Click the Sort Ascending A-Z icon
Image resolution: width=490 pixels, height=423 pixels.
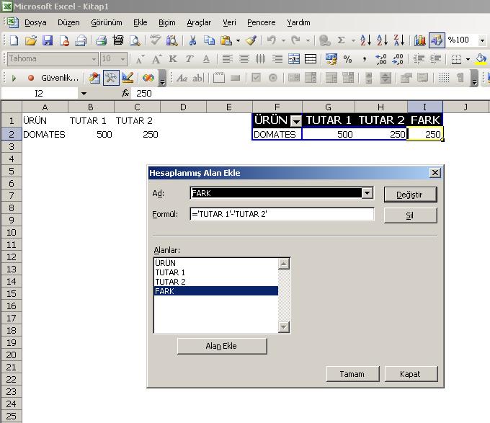[x=365, y=40]
